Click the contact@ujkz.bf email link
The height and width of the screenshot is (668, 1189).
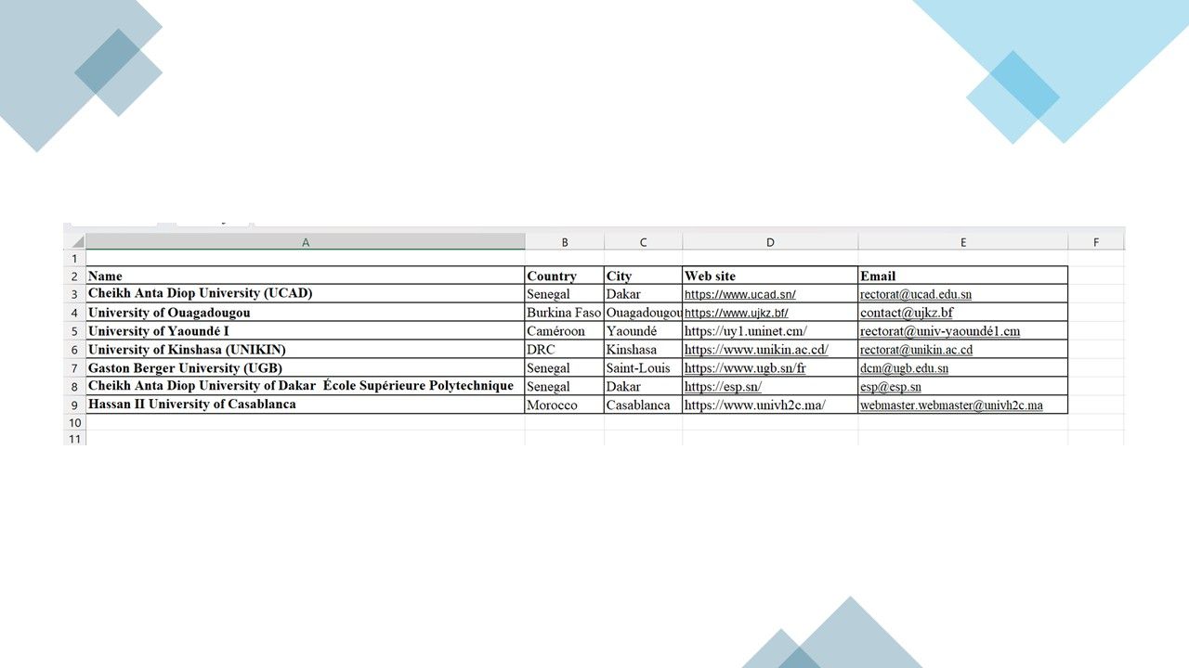[907, 314]
